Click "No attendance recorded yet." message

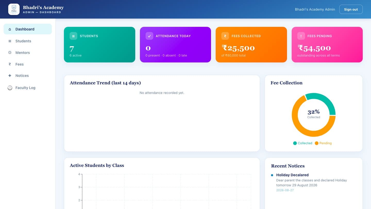pos(162,93)
